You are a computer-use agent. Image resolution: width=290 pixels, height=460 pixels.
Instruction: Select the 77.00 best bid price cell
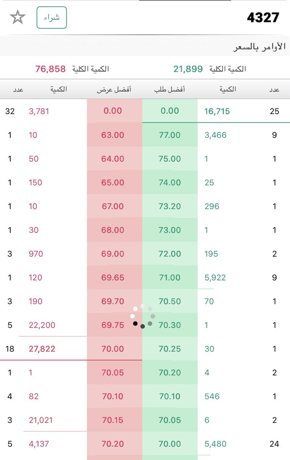point(170,135)
